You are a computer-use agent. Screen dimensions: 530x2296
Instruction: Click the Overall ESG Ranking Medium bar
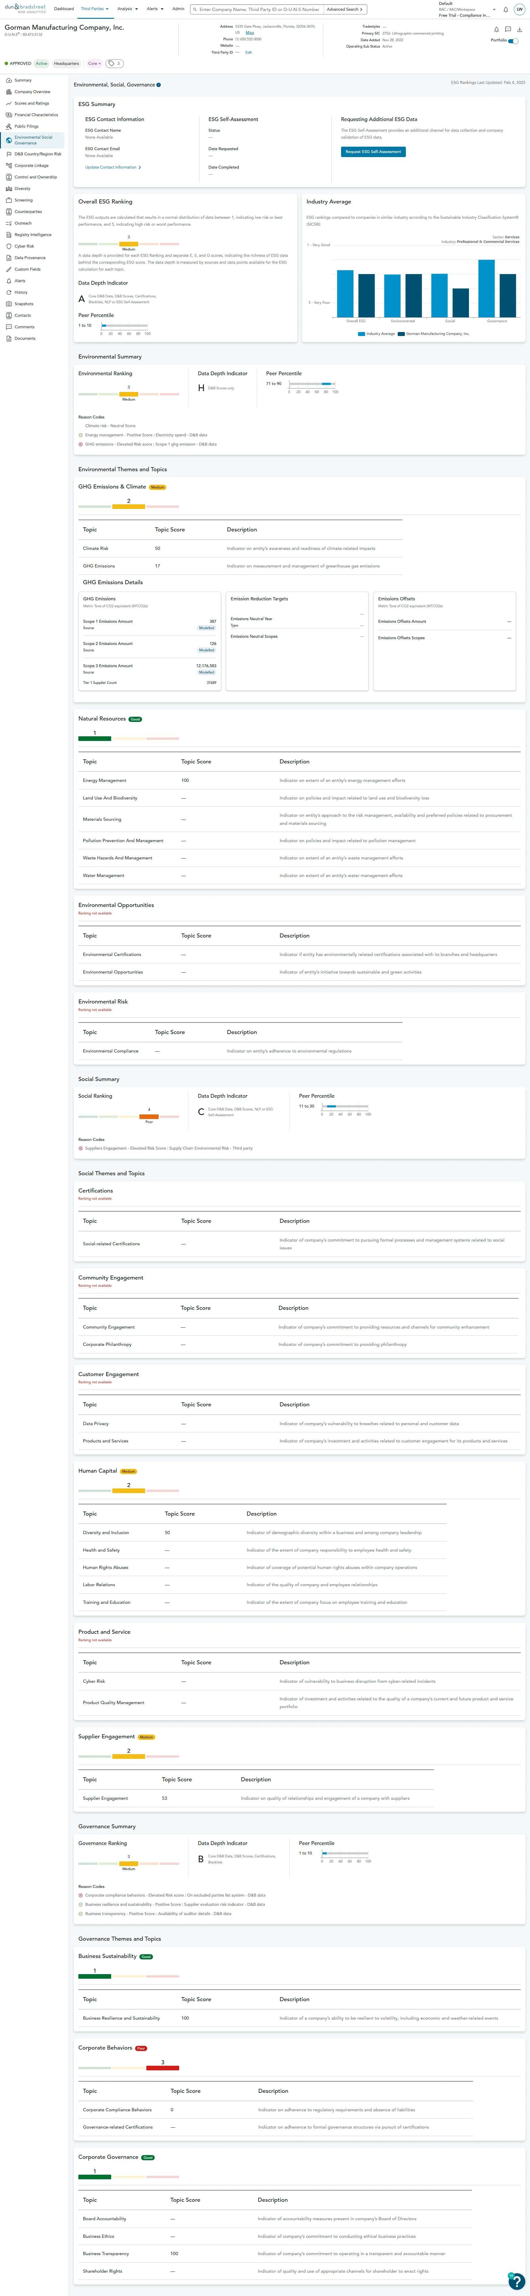pyautogui.click(x=128, y=244)
